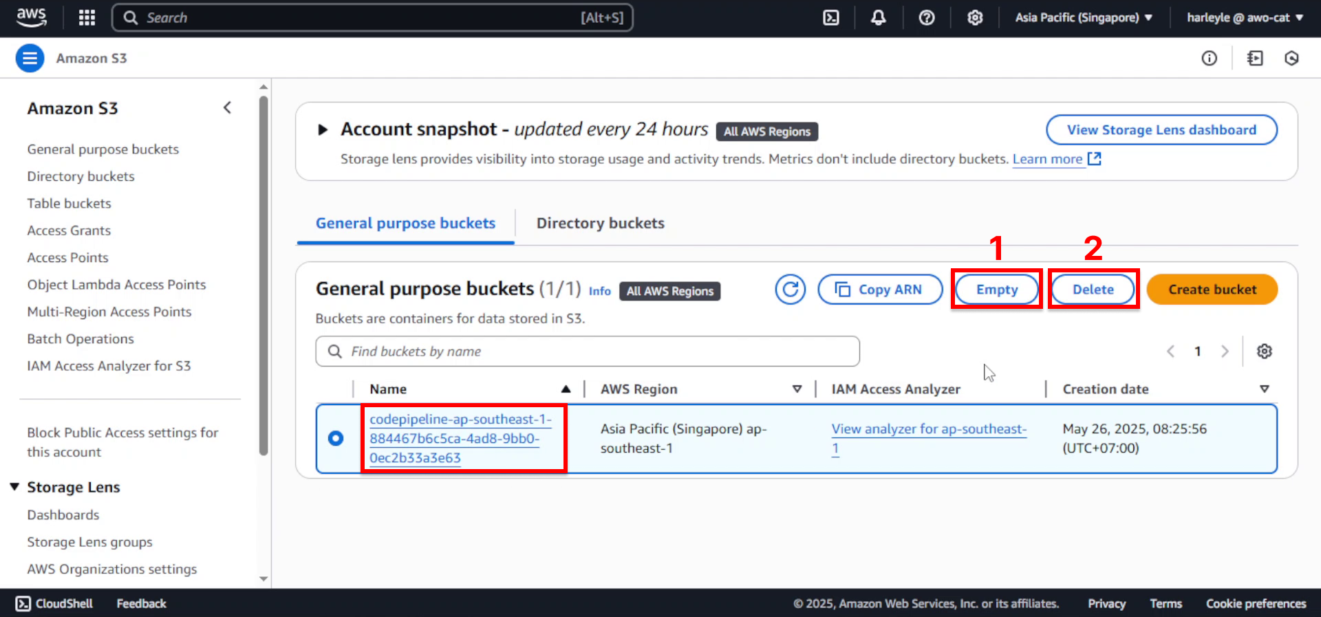Viewport: 1321px width, 617px height.
Task: Click the Empty bucket button
Action: (x=997, y=290)
